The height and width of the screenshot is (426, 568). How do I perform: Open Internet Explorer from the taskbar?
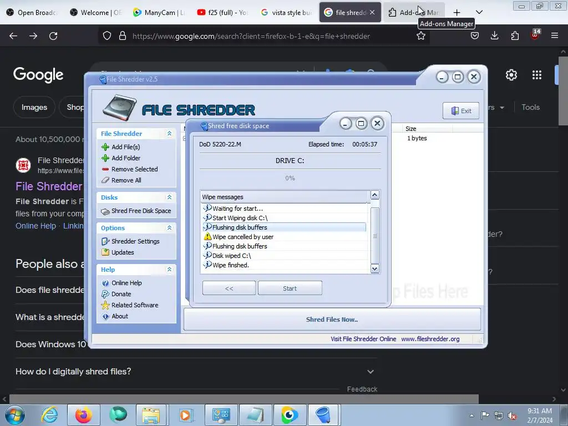click(x=49, y=415)
